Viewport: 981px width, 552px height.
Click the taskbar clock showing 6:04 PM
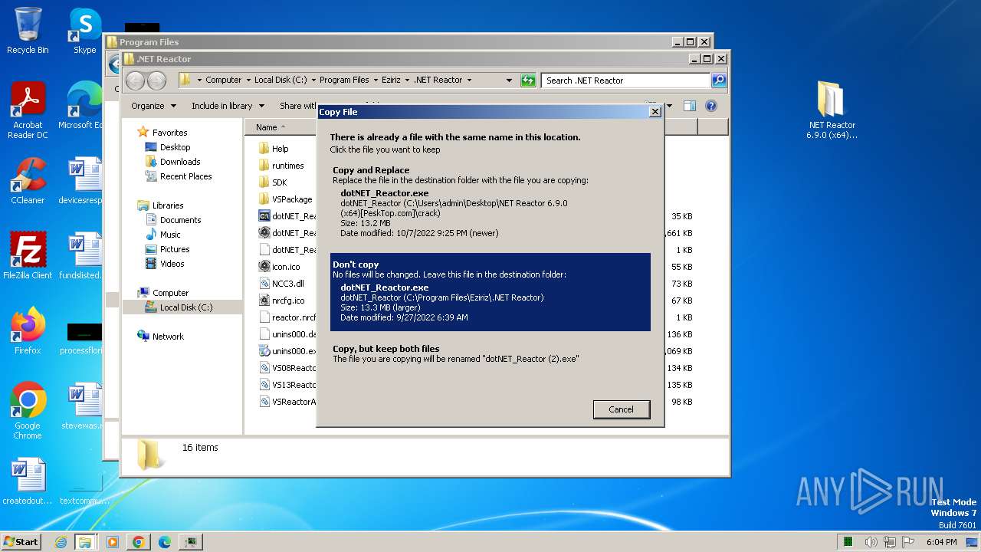pyautogui.click(x=941, y=542)
